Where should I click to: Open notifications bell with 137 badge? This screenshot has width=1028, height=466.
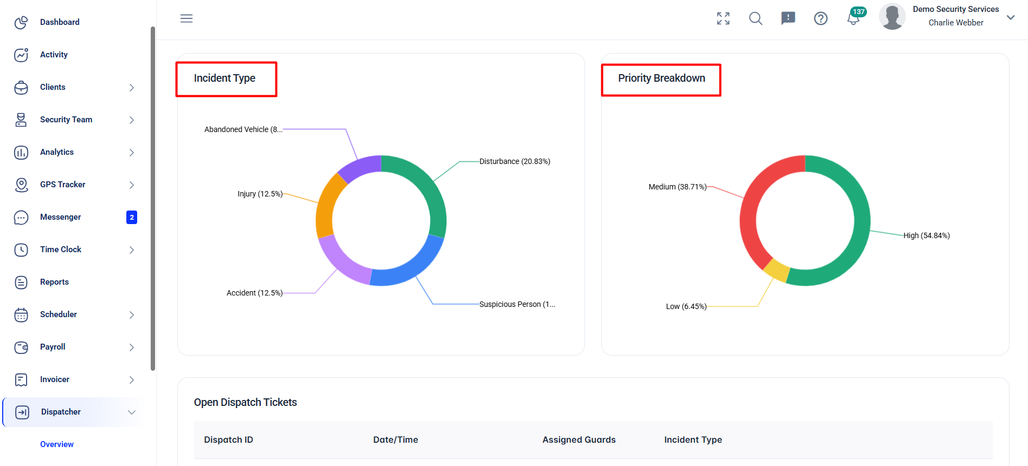tap(854, 17)
